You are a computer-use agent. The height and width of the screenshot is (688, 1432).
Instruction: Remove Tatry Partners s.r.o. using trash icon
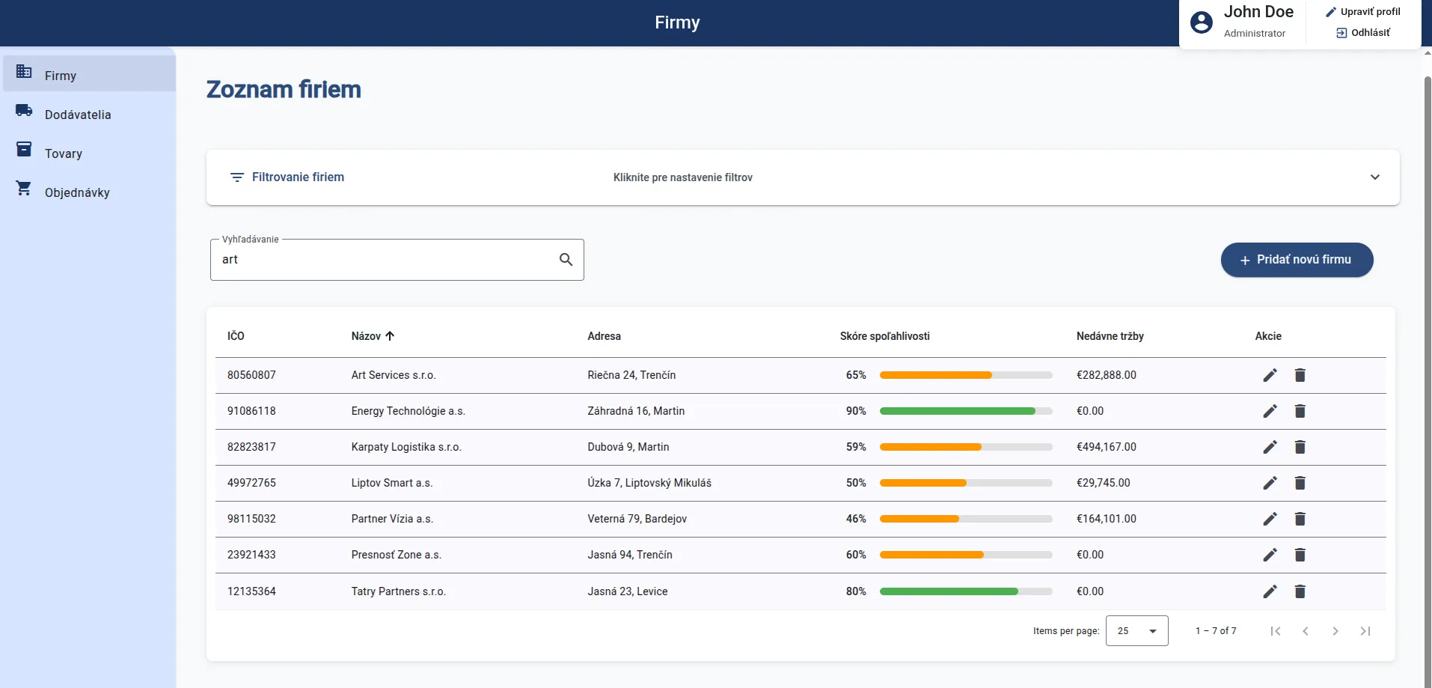click(1300, 591)
